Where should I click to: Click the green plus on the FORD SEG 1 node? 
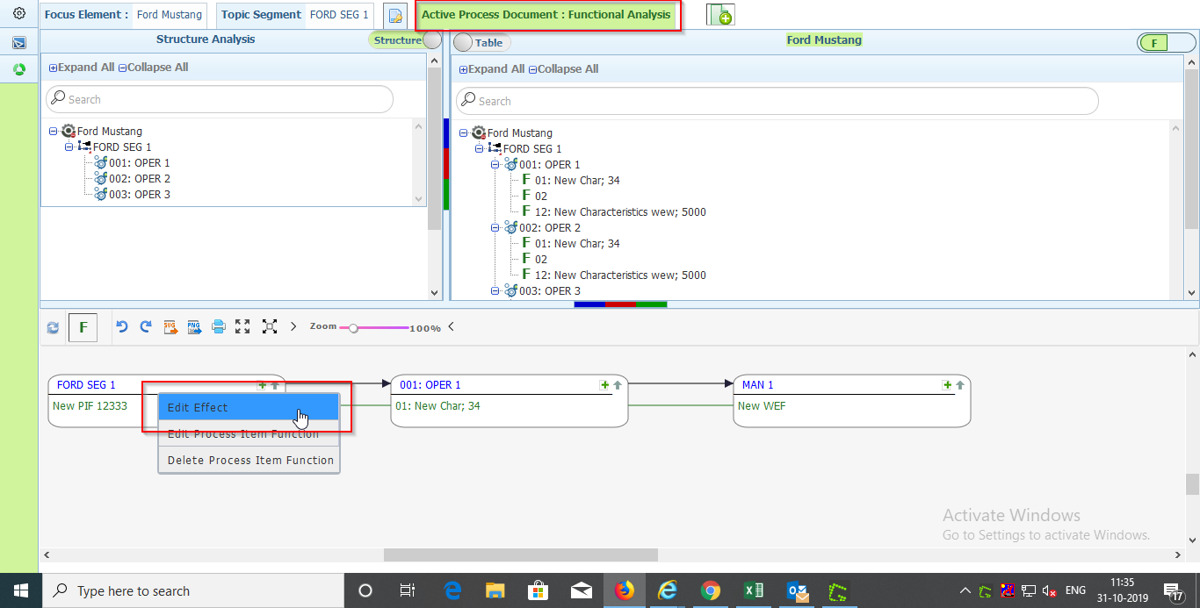(262, 385)
